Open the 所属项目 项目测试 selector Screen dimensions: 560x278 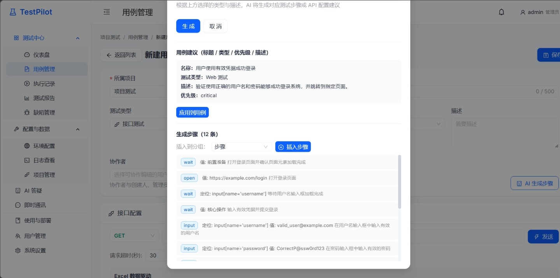[138, 91]
